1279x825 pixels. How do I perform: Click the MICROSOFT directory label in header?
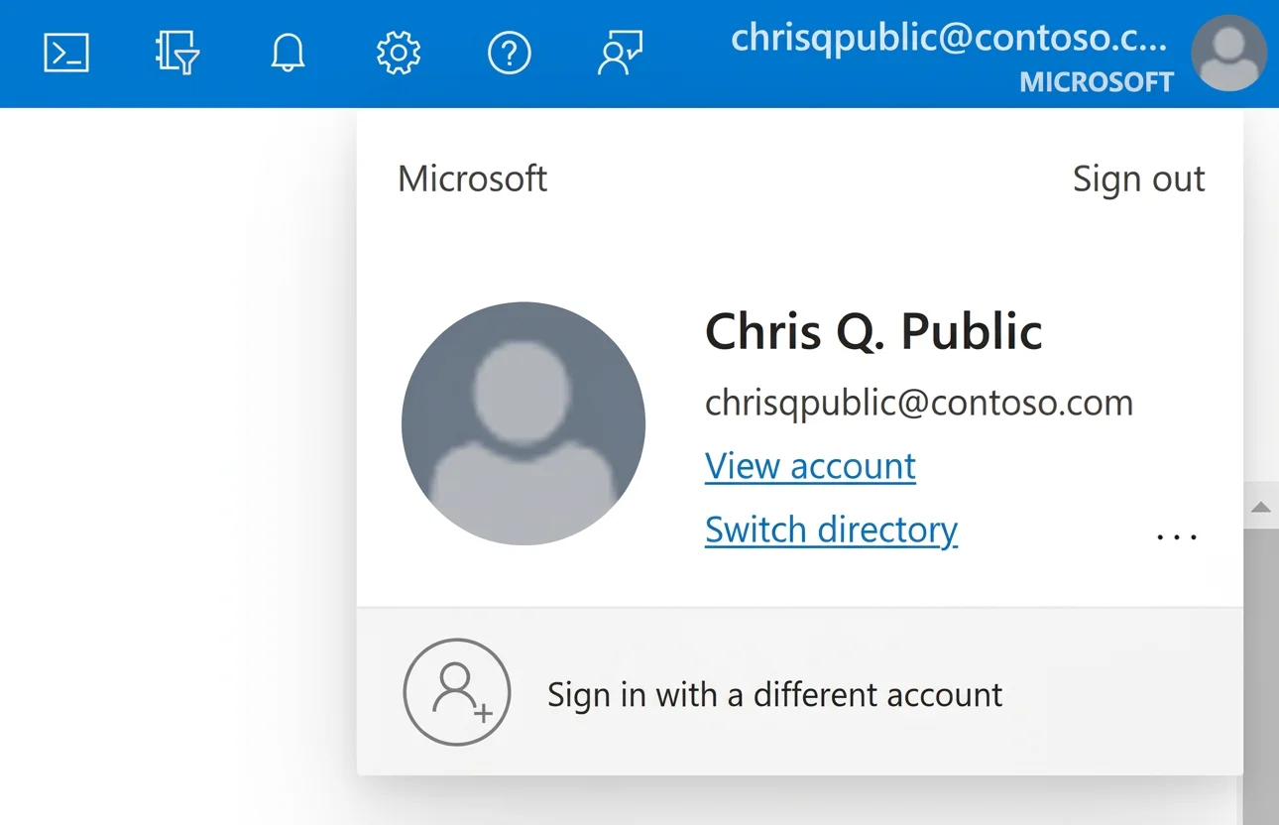[x=1097, y=81]
